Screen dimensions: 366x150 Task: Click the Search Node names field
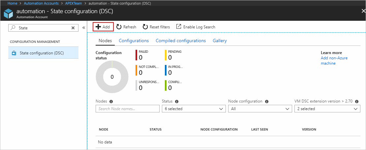coord(127,109)
